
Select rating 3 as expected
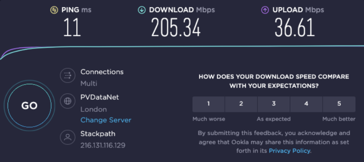pyautogui.click(x=274, y=104)
